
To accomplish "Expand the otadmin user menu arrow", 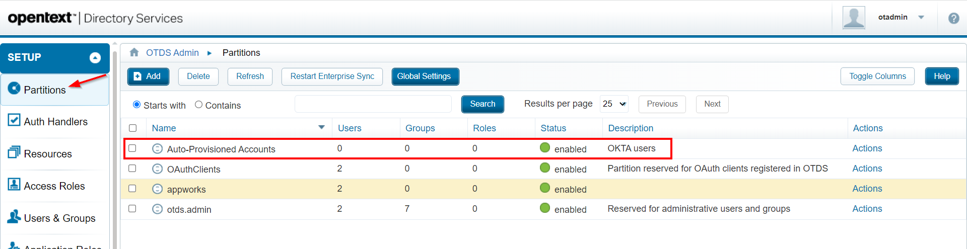I will pos(921,18).
